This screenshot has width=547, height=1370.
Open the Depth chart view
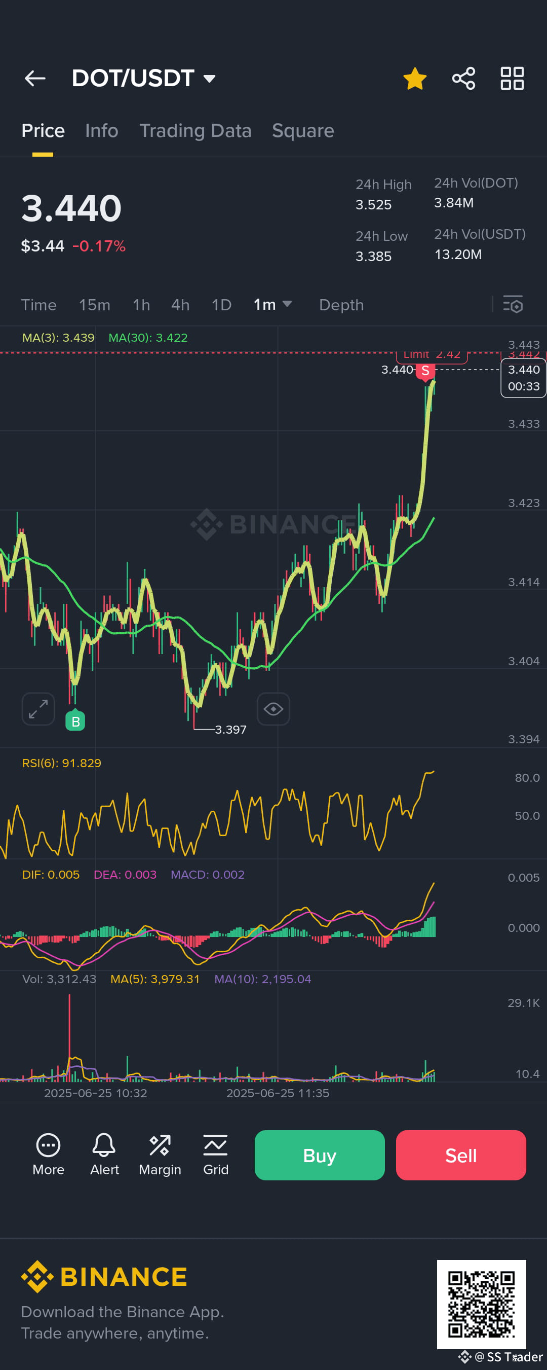(341, 305)
